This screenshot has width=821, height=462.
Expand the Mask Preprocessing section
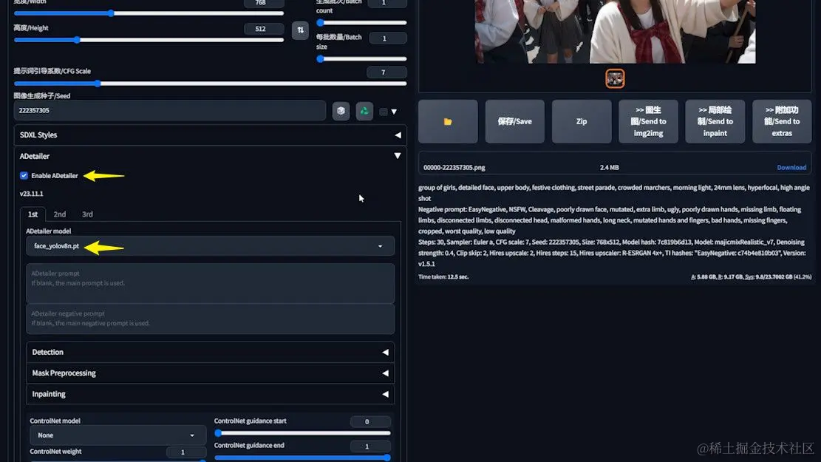tap(210, 373)
